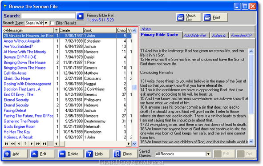Close the sermon browser
Image resolution: width=263 pixels, height=166 pixels.
[x=125, y=154]
